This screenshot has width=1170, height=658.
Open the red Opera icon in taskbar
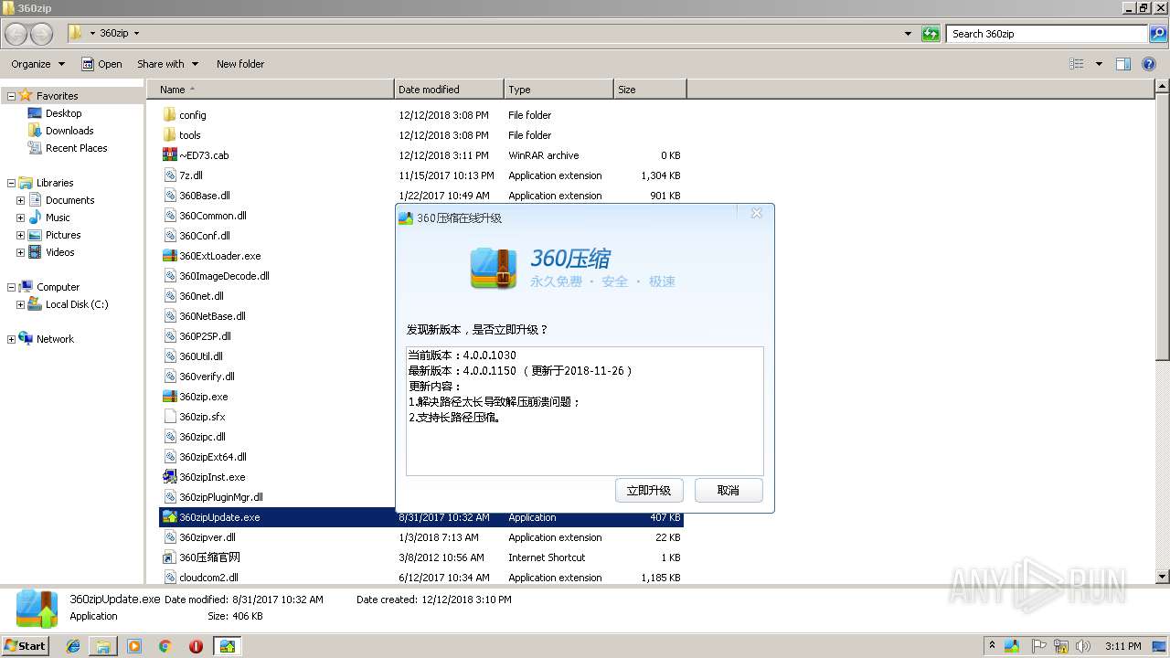(196, 646)
